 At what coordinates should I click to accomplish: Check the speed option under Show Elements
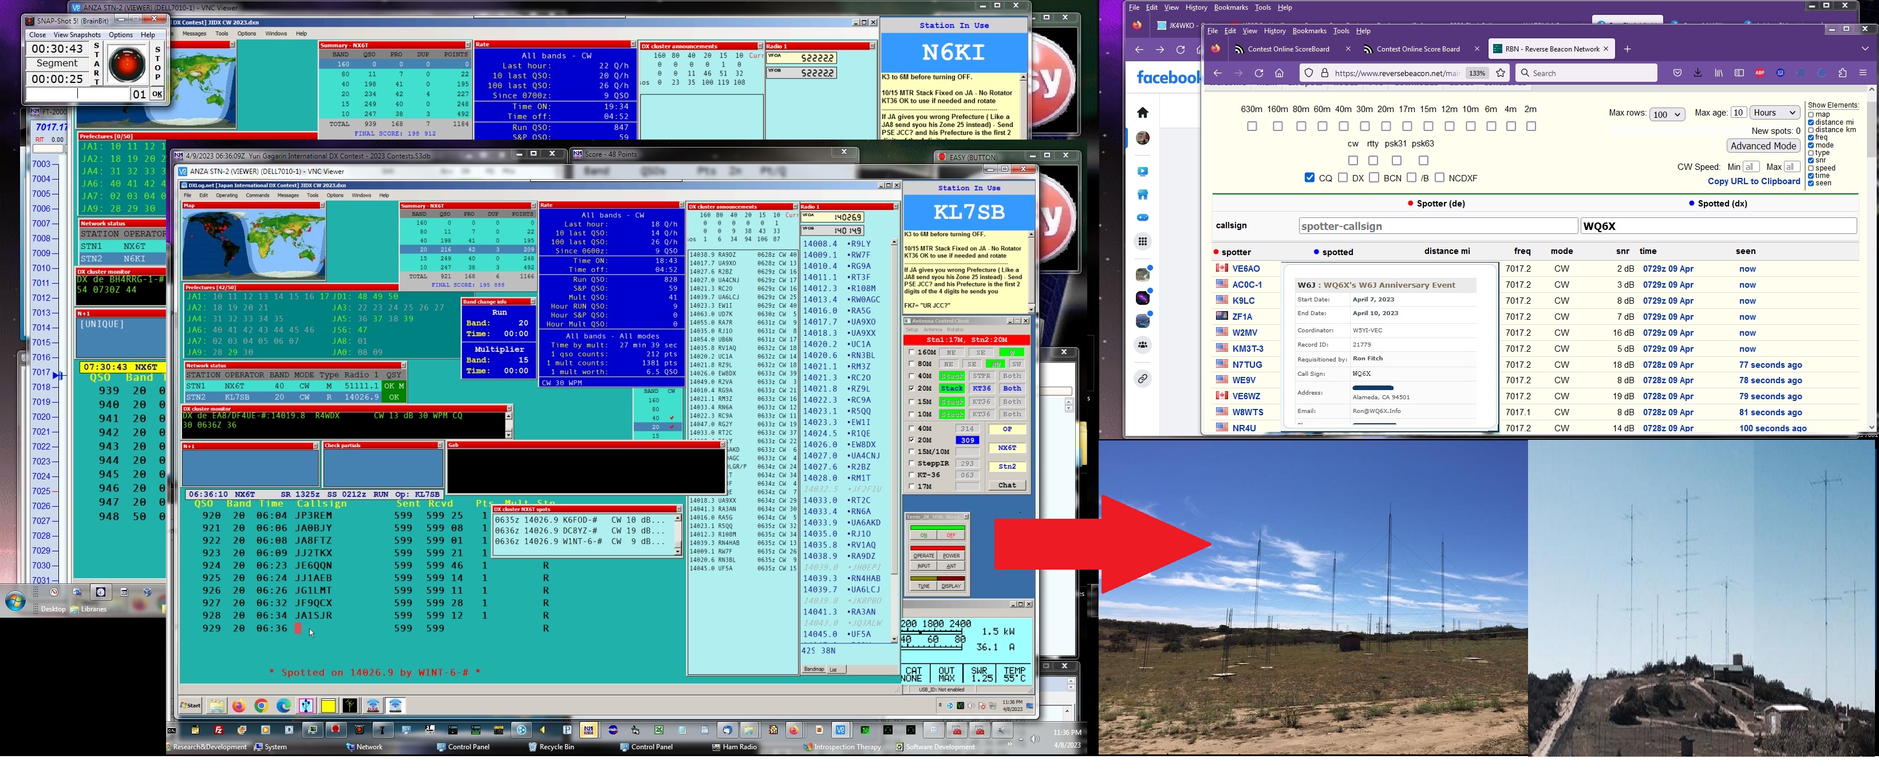(1811, 168)
